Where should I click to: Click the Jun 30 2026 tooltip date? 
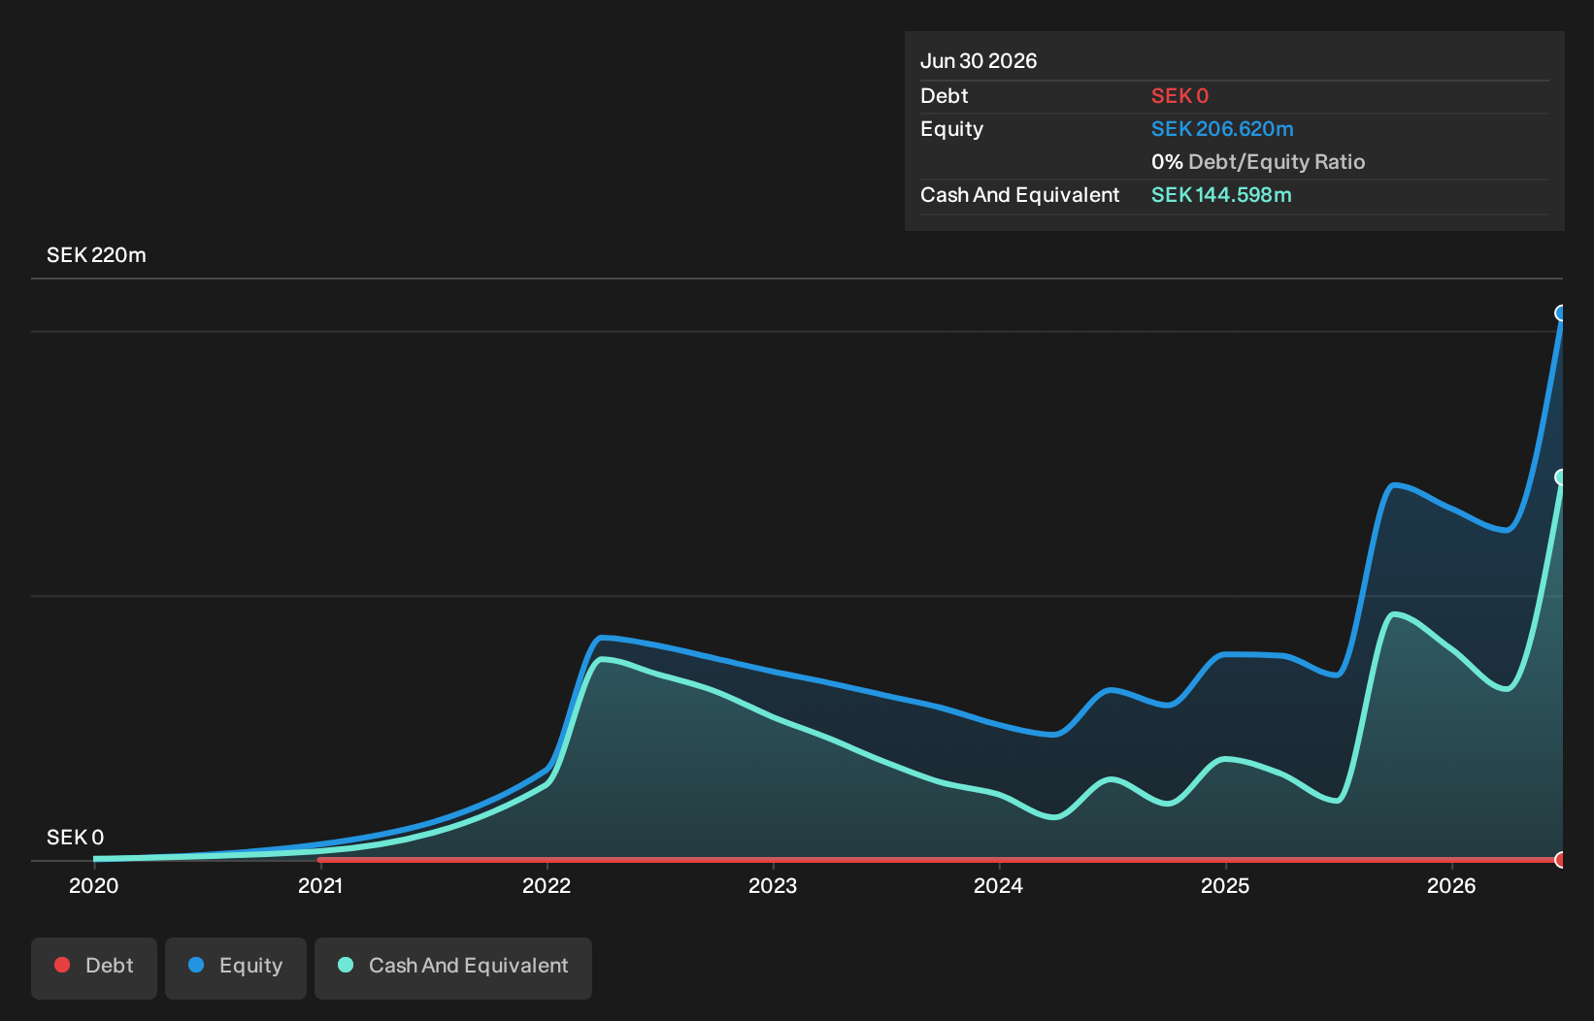tap(979, 61)
